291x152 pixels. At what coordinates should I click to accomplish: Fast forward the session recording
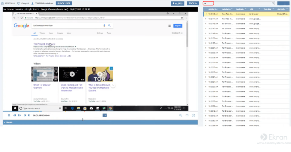20,115
